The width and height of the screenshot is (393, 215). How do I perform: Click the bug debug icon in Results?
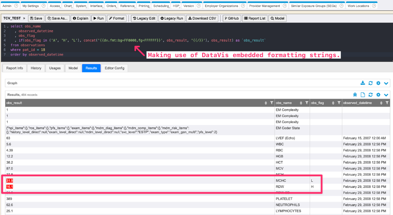[x=355, y=95]
